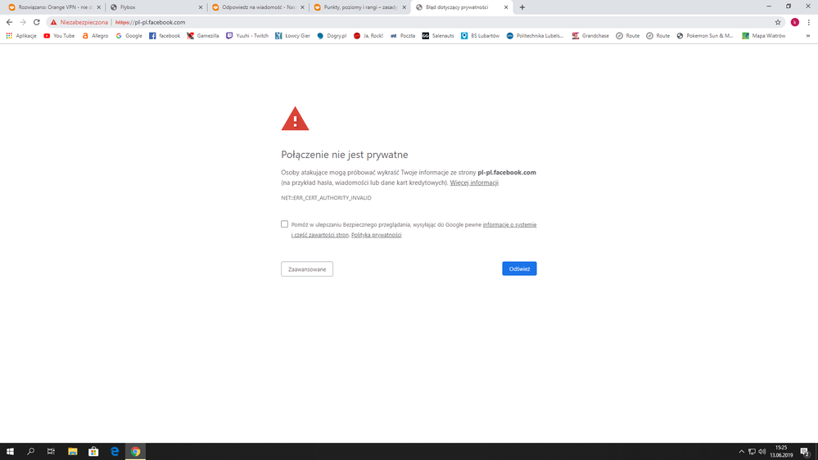Open the Grandchase bookmark
818x460 pixels.
(590, 36)
